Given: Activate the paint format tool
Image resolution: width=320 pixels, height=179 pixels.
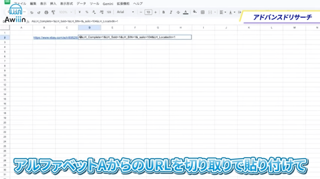Looking at the screenshot, I should click(53, 12).
